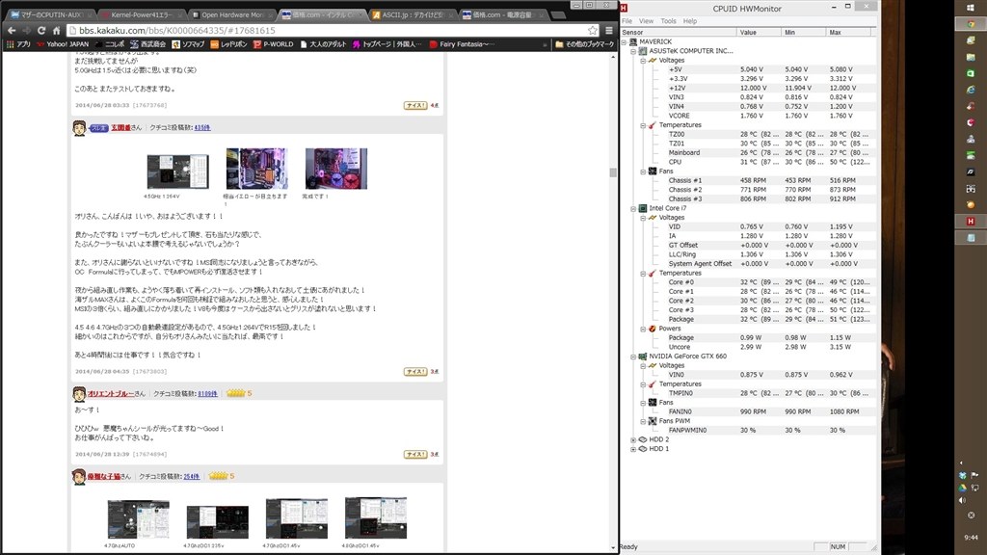Click the Powers icon under Intel Core i7
This screenshot has height=555, width=987.
pos(653,329)
